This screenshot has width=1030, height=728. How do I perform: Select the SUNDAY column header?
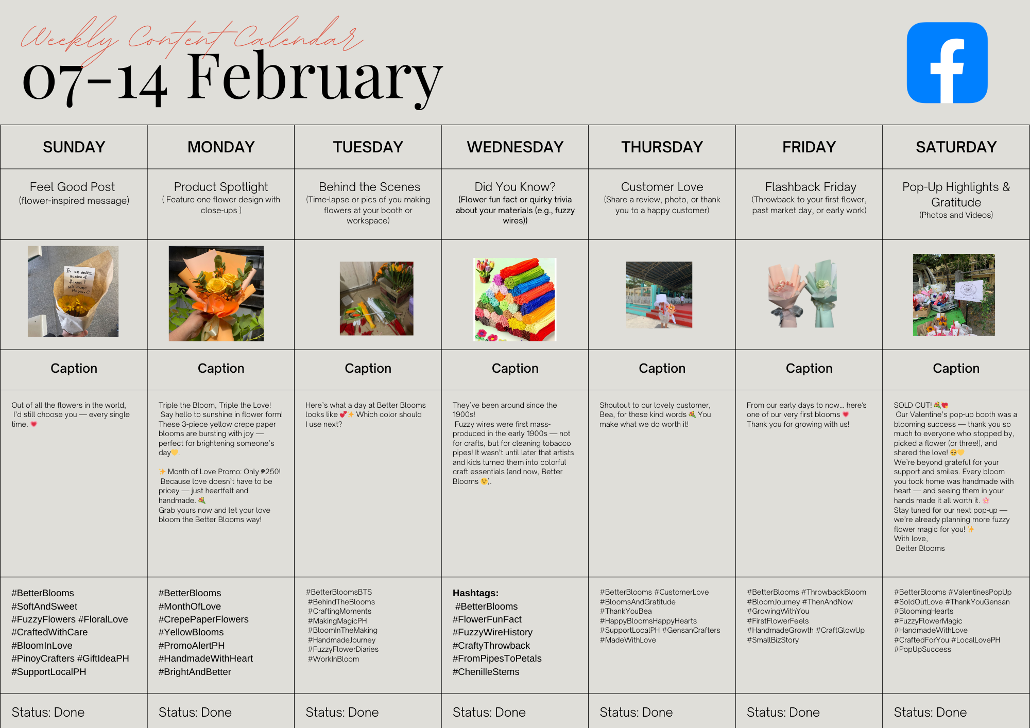pos(74,147)
